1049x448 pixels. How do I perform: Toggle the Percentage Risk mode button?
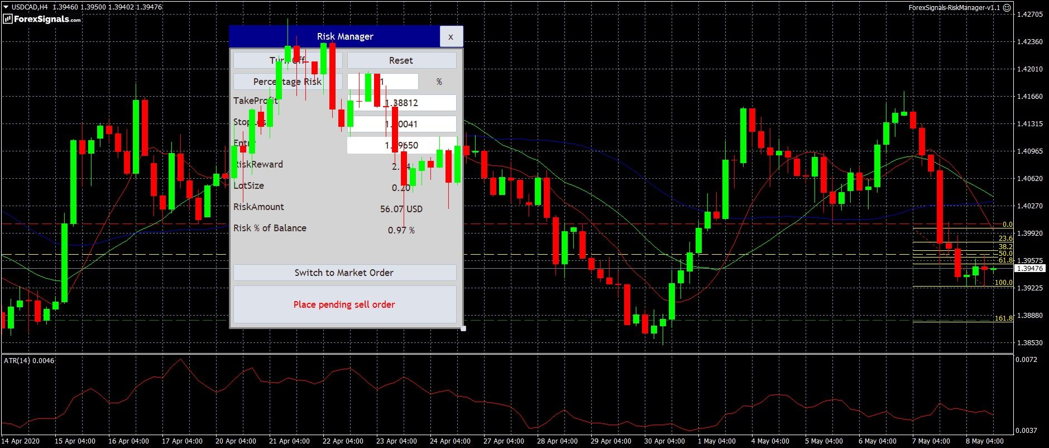click(288, 82)
